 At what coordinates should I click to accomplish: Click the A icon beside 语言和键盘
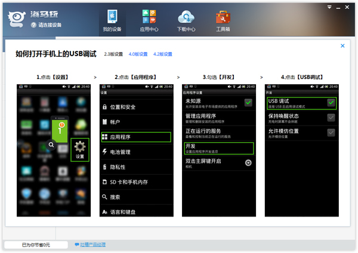coord(104,212)
